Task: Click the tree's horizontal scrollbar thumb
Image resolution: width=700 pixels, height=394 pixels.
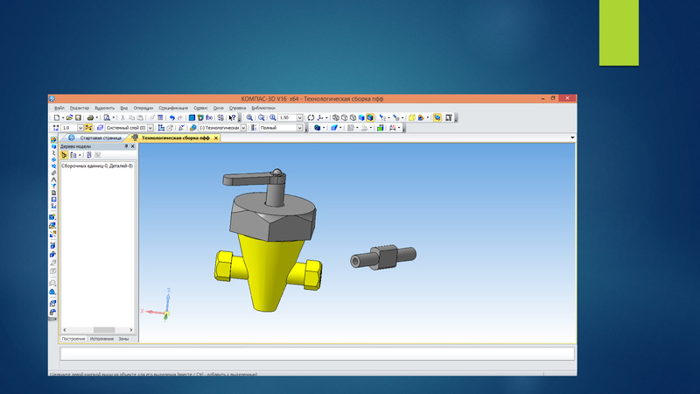Action: tap(104, 330)
